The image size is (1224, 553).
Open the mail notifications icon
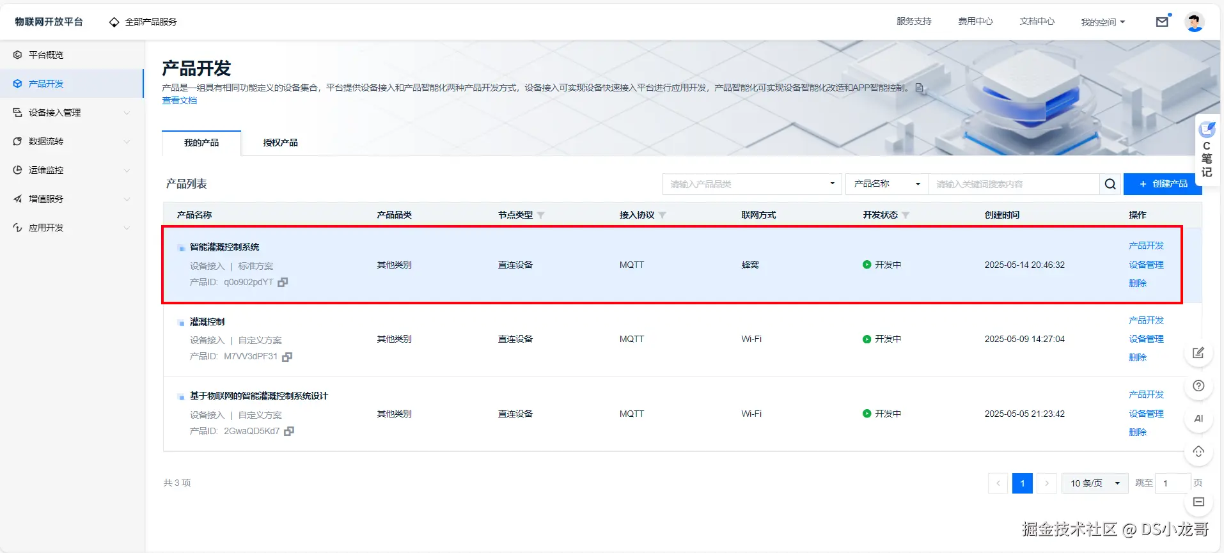[1162, 22]
